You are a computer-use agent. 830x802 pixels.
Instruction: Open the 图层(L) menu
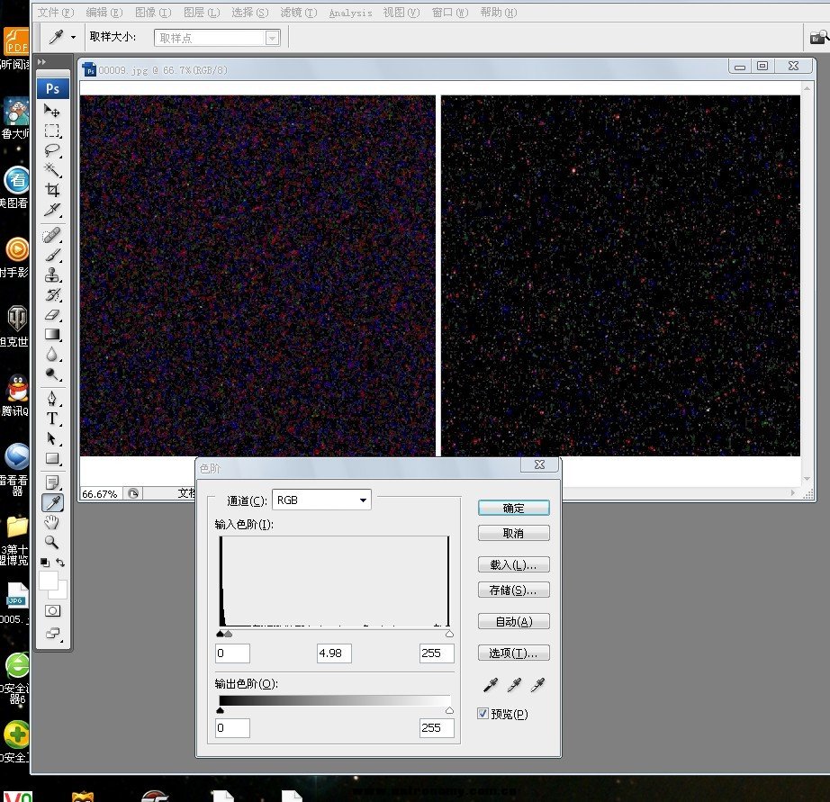coord(202,13)
